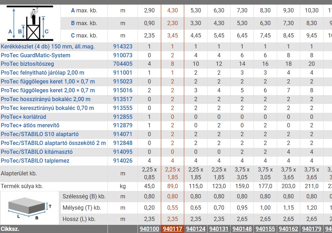Open product code 940155 in Cikksz. row
Image resolution: width=332 pixels, height=233 pixels.
coord(265,229)
